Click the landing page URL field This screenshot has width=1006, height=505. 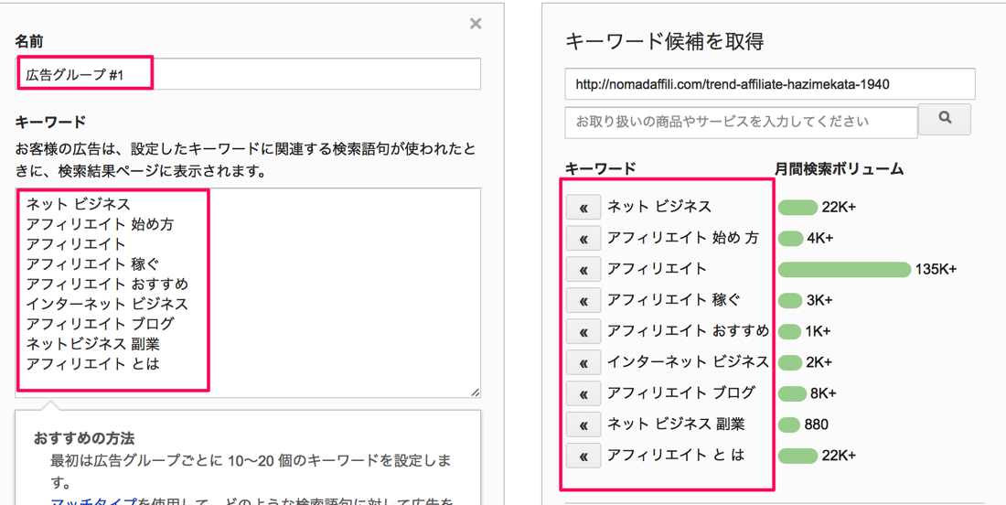pos(770,84)
